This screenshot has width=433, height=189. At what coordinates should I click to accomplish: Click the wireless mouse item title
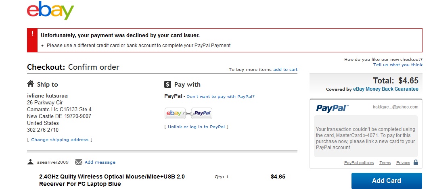[x=112, y=180]
